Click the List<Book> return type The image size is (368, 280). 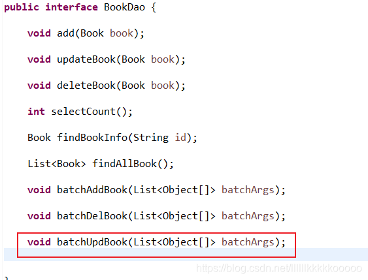click(57, 164)
